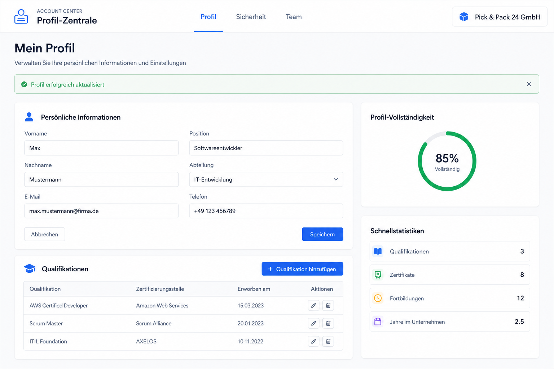The image size is (554, 369).
Task: Click the date 20.01.2023
Action: pos(251,324)
